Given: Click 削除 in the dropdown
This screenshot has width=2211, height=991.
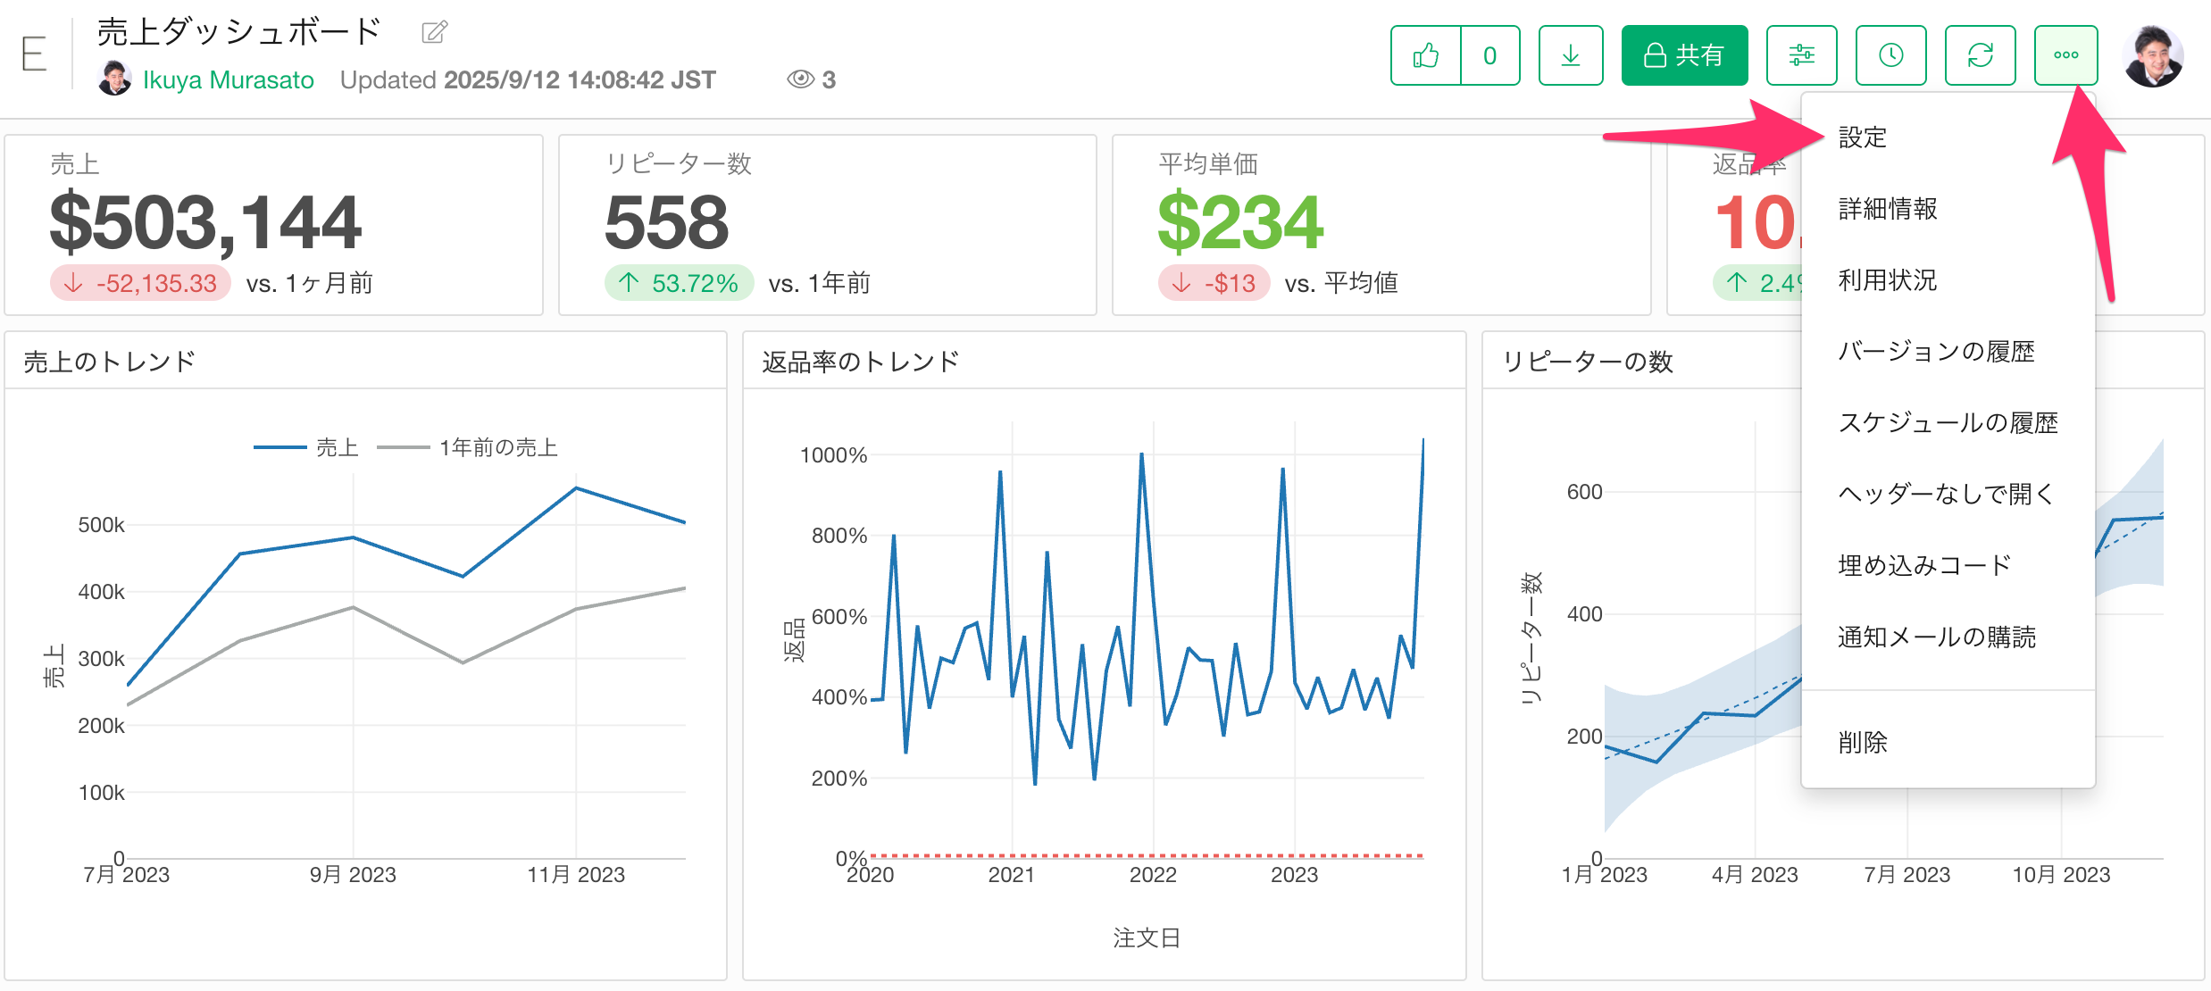Looking at the screenshot, I should [1862, 742].
